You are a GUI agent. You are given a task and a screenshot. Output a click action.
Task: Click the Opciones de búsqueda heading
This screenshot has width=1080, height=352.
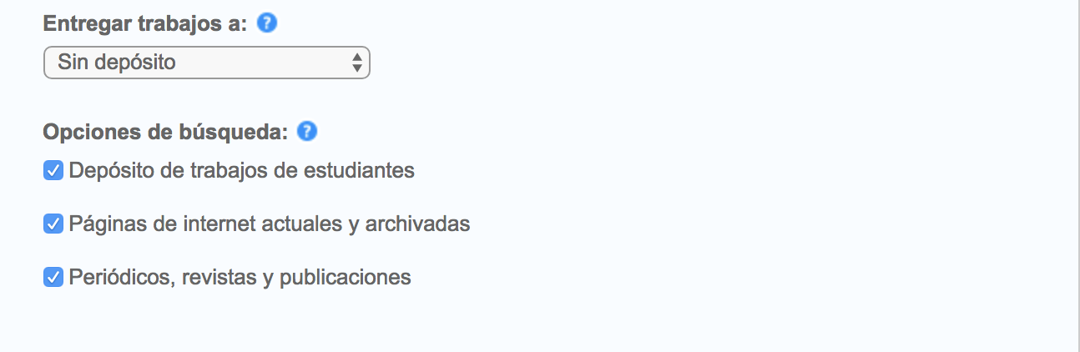166,132
